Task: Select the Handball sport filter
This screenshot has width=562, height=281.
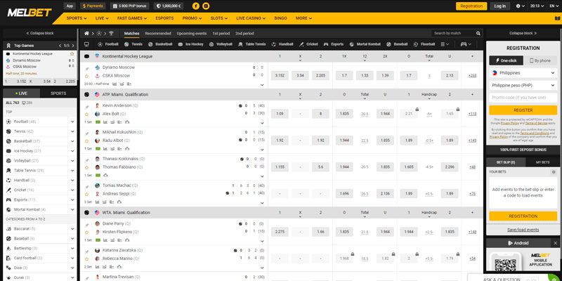Action: click(282, 44)
